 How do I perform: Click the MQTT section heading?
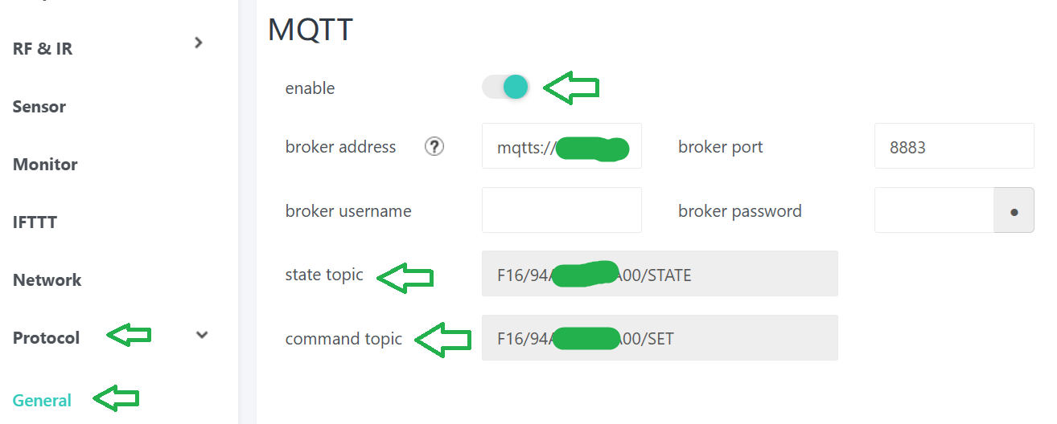[311, 31]
